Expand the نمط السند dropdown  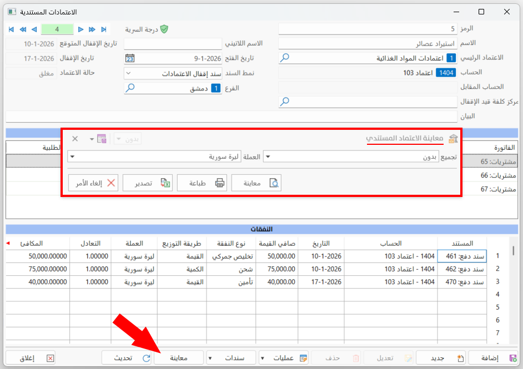pos(128,73)
